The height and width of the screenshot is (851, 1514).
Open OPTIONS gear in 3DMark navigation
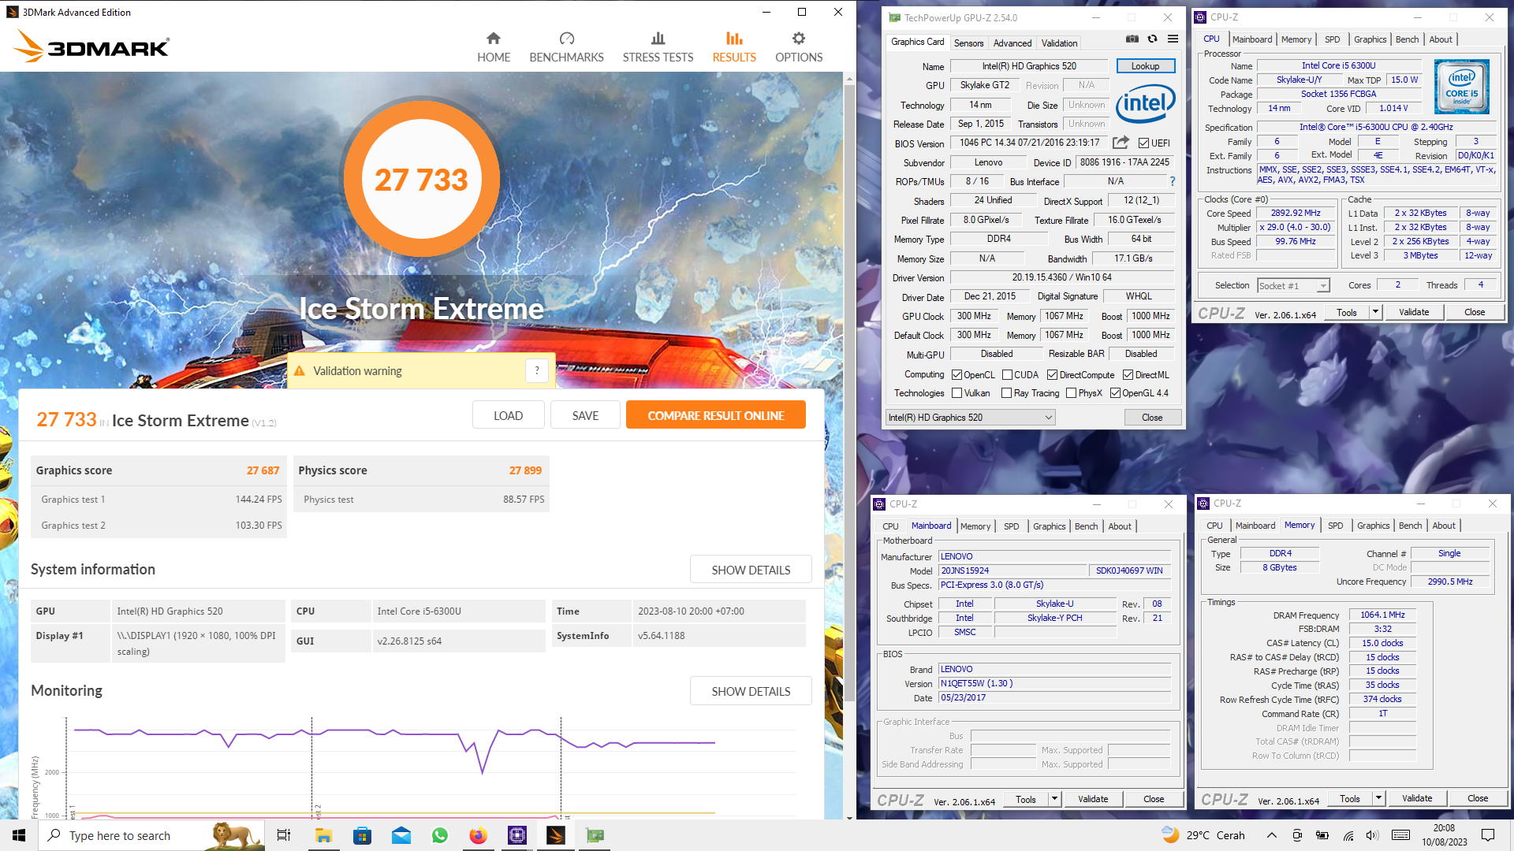799,47
